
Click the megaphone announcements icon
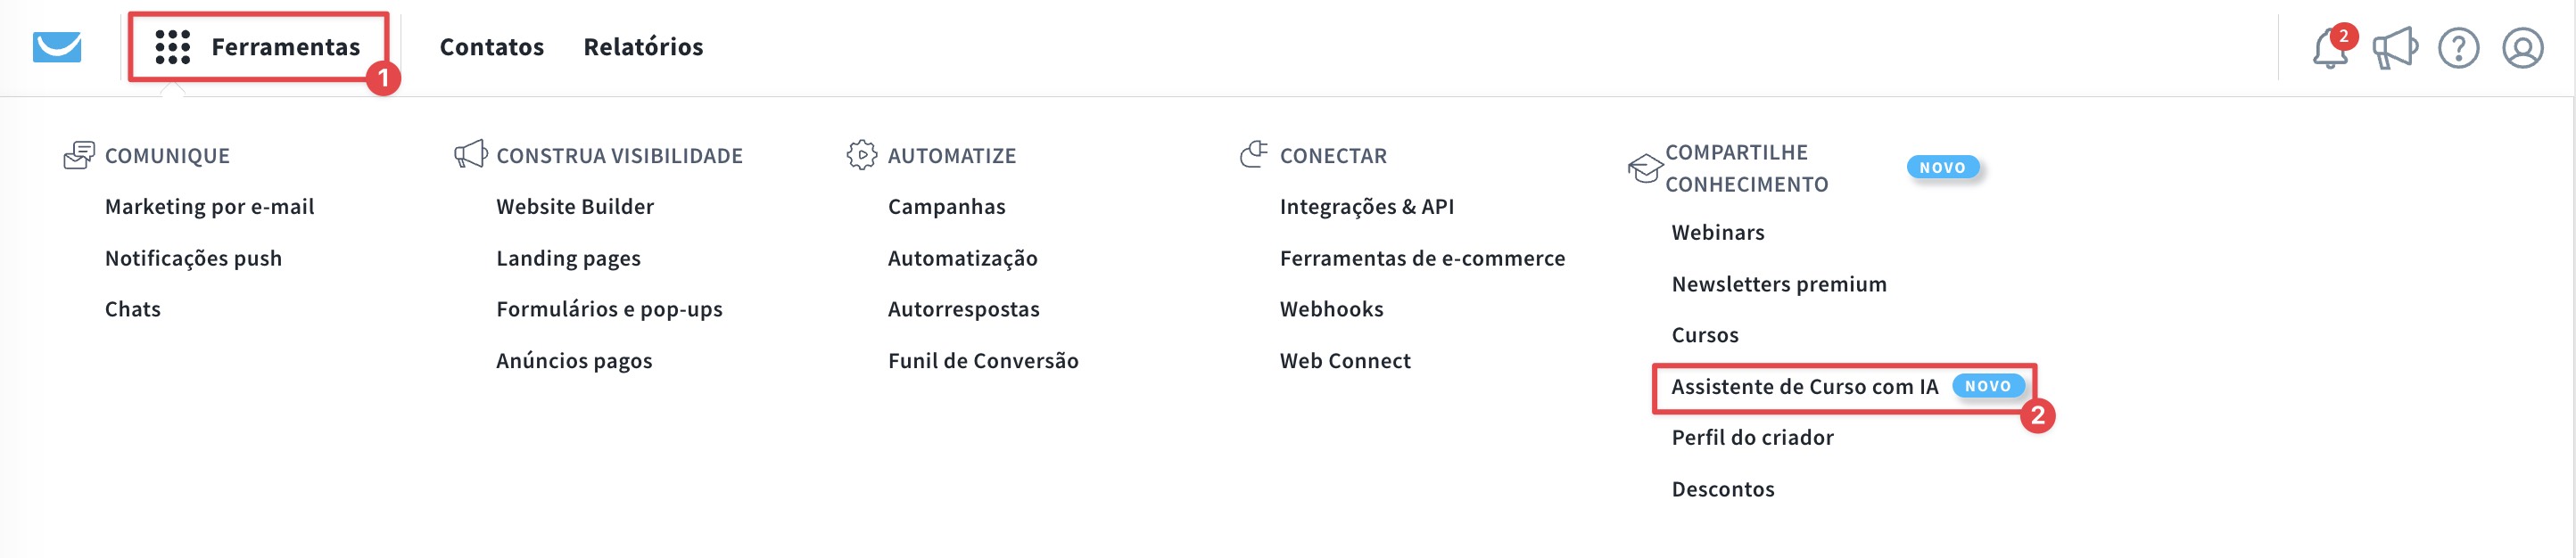[x=2394, y=48]
